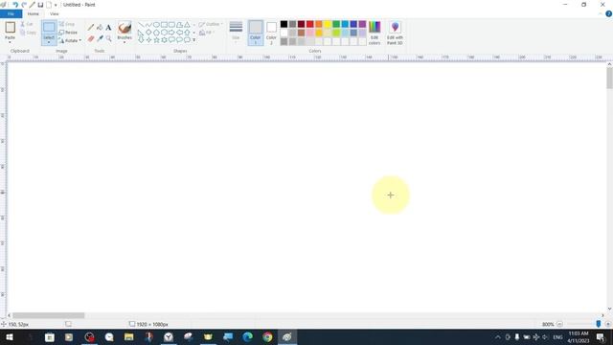Select the Color picker eyedropper tool
The image size is (613, 345).
tap(100, 38)
